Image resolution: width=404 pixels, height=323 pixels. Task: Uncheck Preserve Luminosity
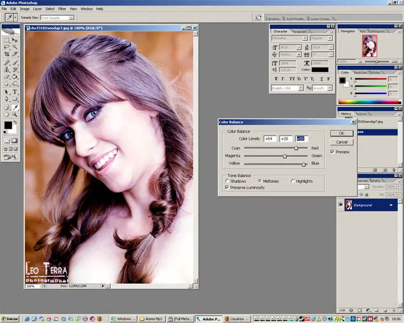coord(227,187)
